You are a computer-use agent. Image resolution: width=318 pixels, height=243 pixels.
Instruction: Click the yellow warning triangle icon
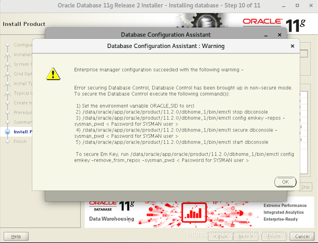point(53,74)
